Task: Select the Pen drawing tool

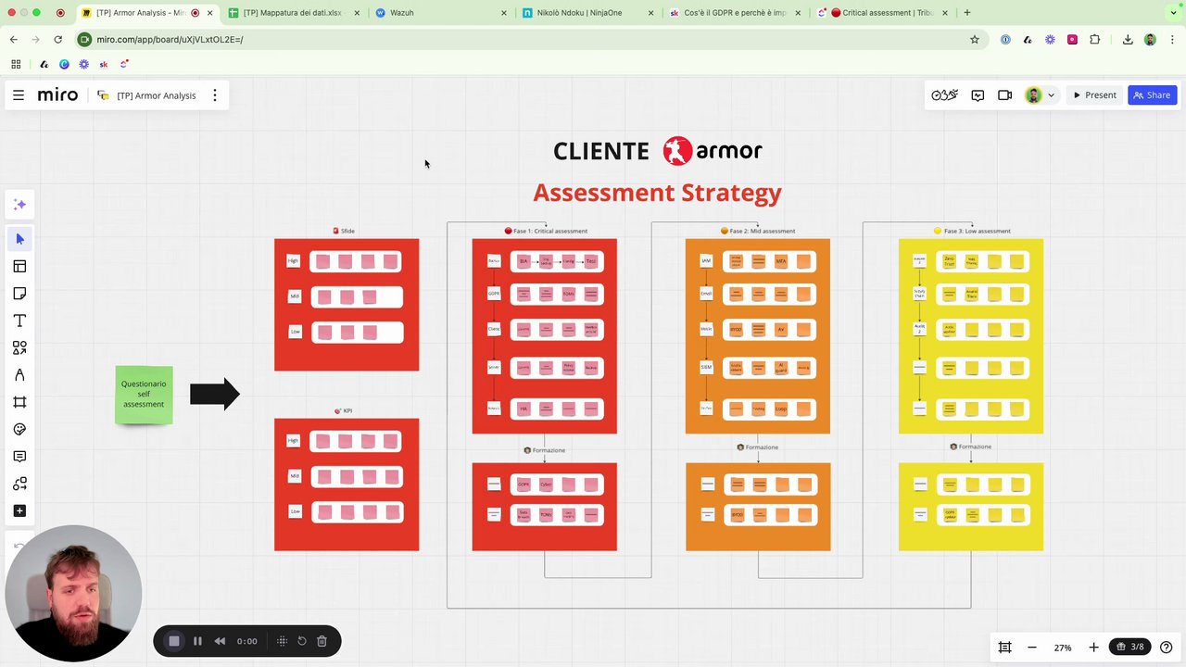Action: tap(19, 375)
